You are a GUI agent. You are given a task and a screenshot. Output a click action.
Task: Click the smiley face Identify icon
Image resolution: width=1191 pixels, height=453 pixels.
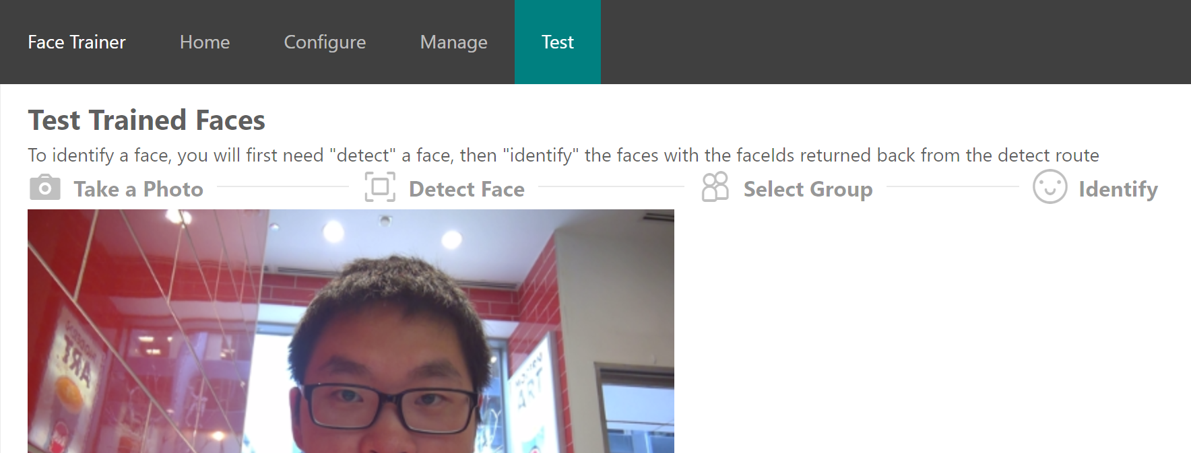1050,186
